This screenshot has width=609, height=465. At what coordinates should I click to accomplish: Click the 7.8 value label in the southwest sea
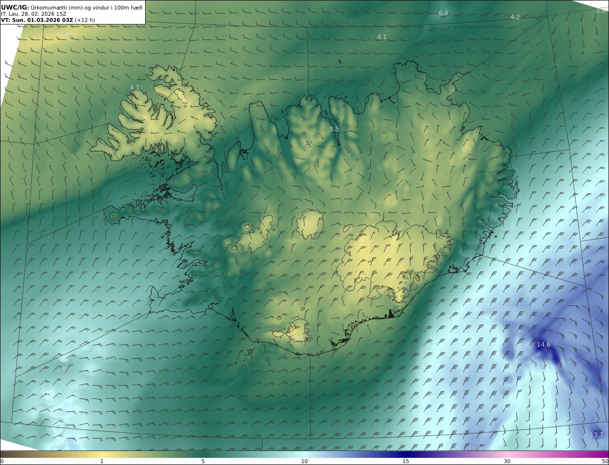coord(61,369)
